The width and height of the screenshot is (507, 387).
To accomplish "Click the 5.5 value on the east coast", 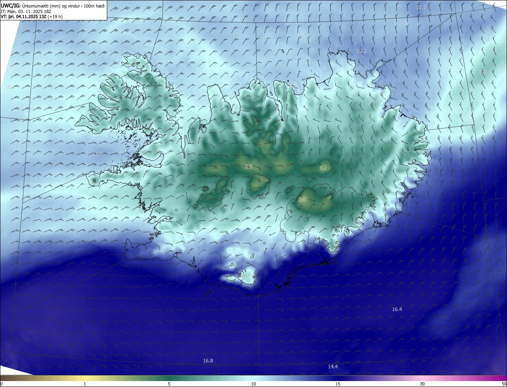I will (408, 150).
